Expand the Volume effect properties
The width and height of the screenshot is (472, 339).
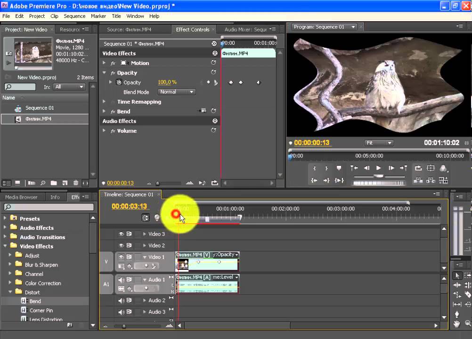[x=104, y=130]
